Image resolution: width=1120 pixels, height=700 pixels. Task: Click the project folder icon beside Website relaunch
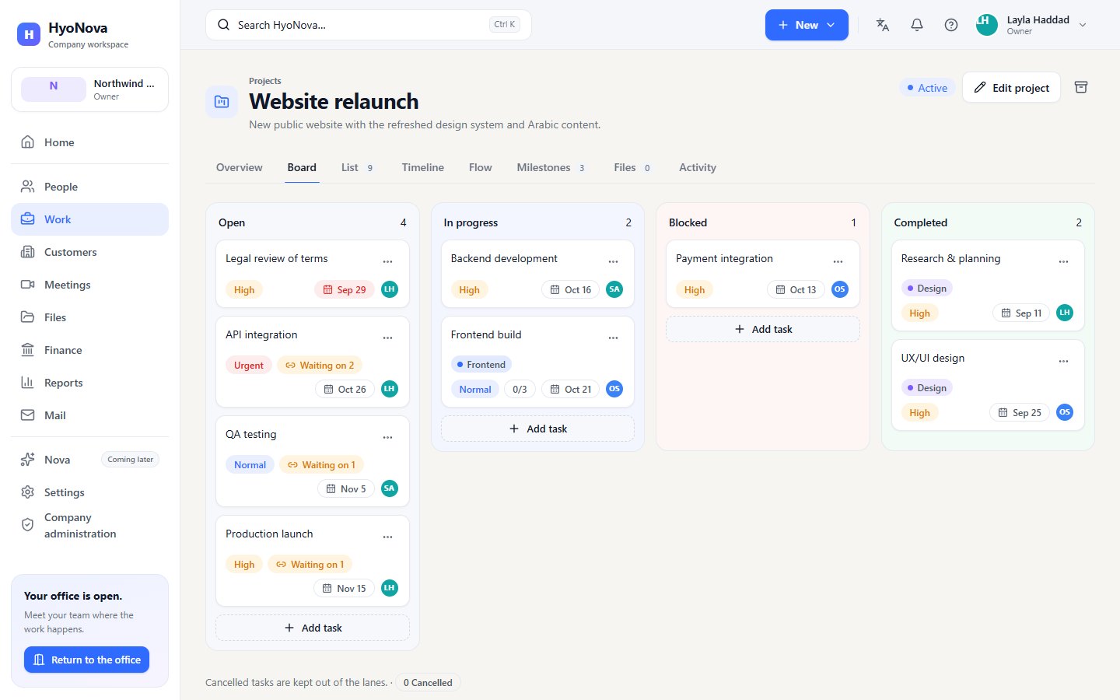[x=222, y=102]
